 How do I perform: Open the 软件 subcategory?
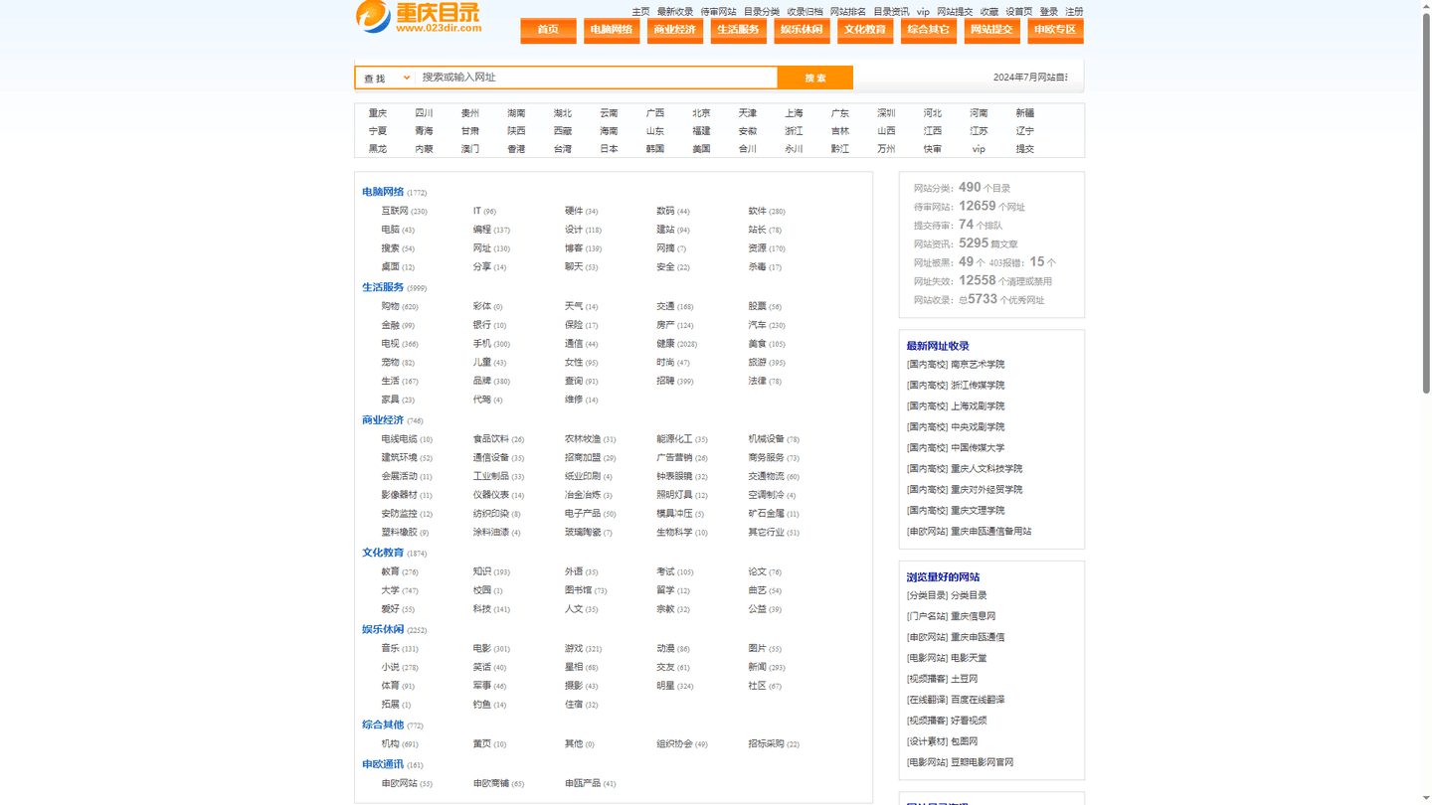(758, 211)
